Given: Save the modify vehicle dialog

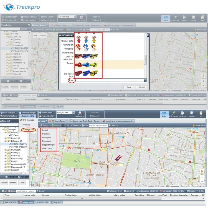Looking at the screenshot, I should click(129, 87).
